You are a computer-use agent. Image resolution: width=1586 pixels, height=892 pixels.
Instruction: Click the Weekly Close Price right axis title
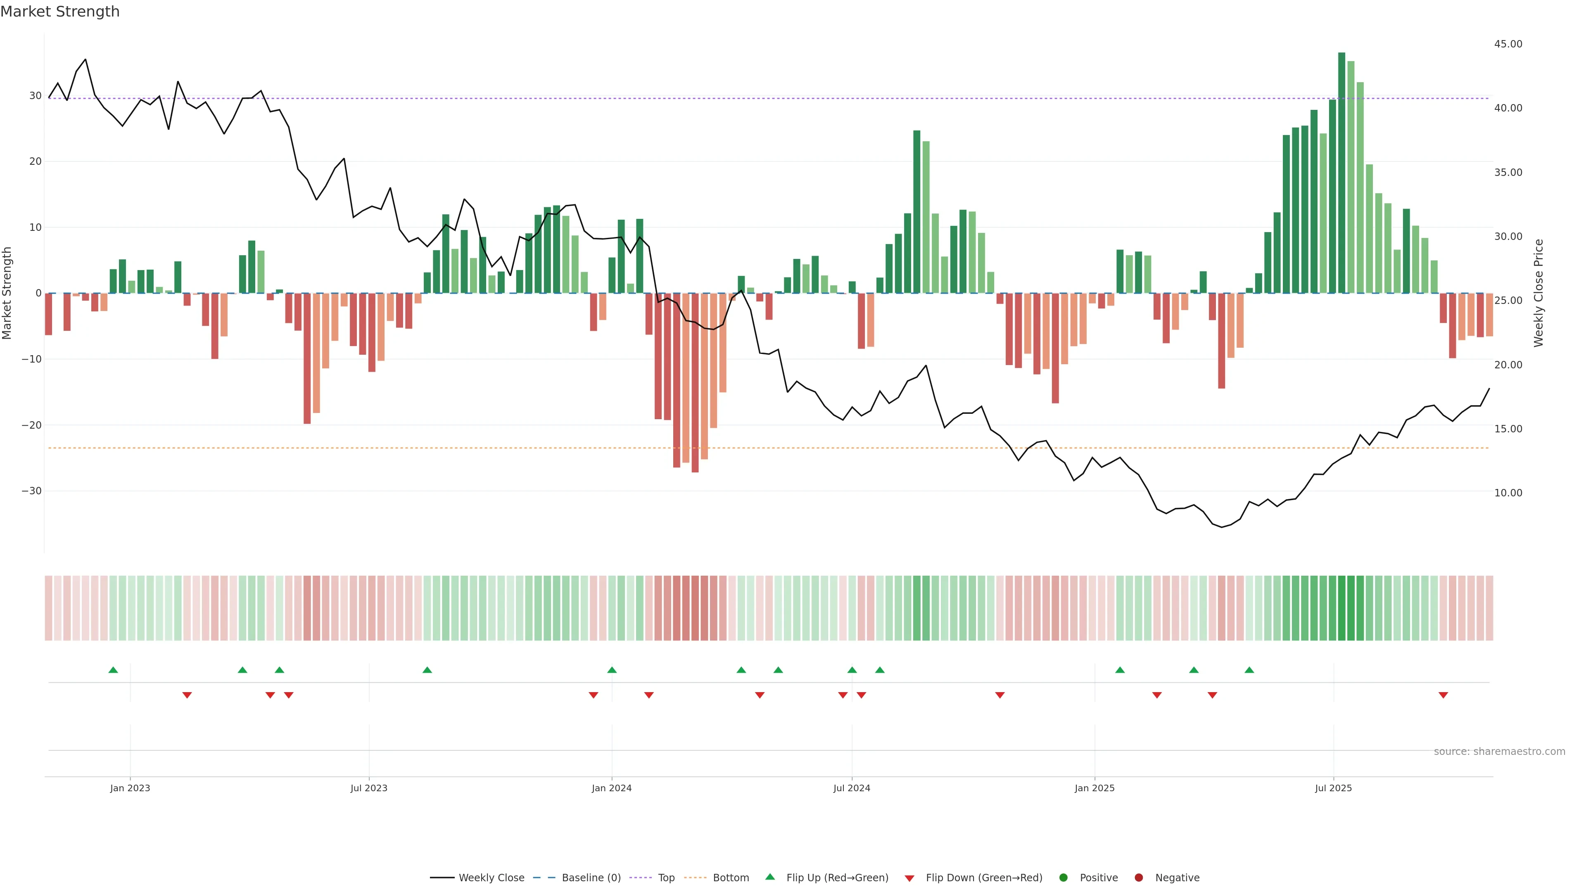coord(1539,293)
